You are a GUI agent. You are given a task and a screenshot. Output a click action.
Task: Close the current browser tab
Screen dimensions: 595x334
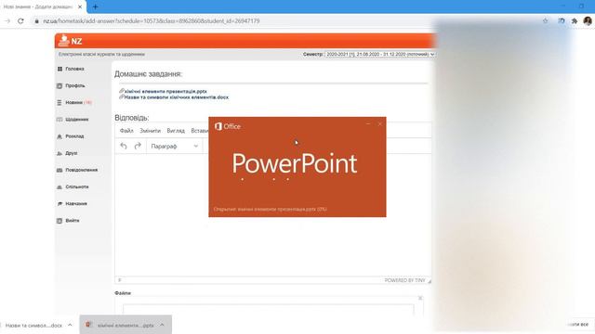pyautogui.click(x=80, y=6)
